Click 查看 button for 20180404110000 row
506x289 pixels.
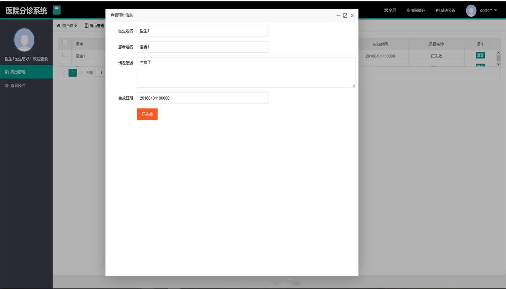point(480,55)
